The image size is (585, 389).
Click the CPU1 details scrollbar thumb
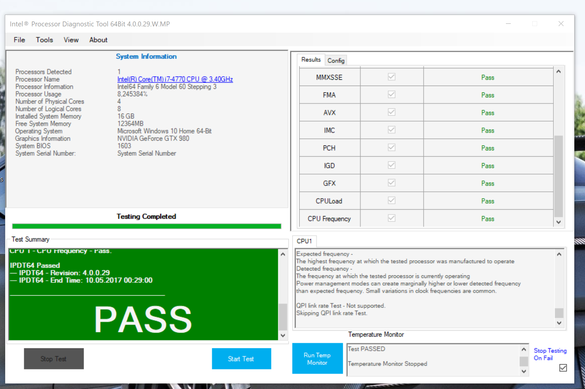tap(559, 313)
